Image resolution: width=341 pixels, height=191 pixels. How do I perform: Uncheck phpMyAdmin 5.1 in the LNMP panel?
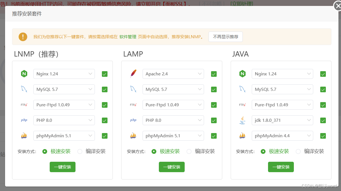(x=105, y=136)
